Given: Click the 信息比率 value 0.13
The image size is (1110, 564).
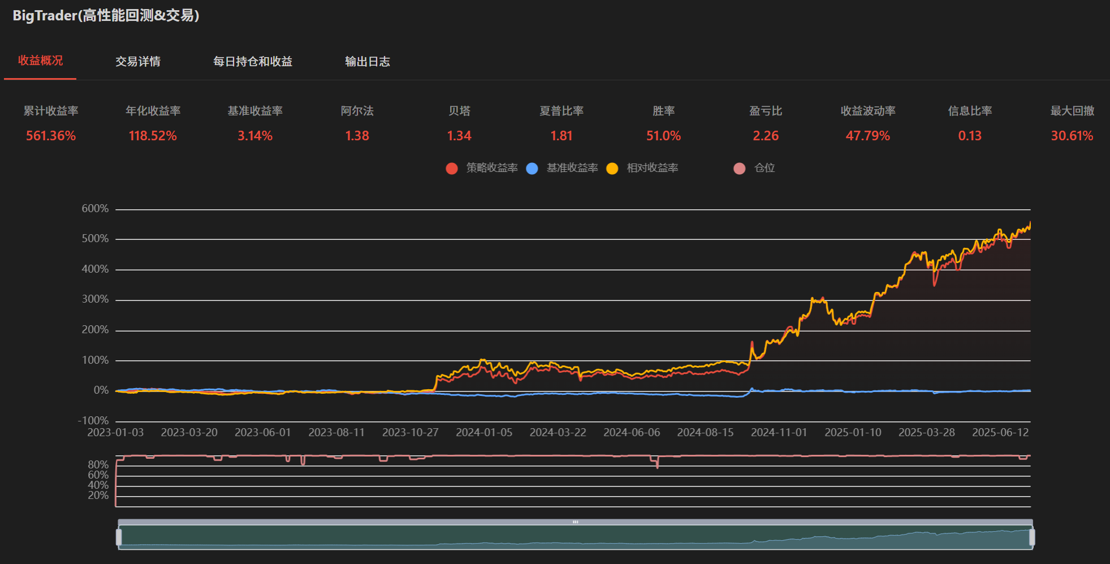Looking at the screenshot, I should pos(970,136).
